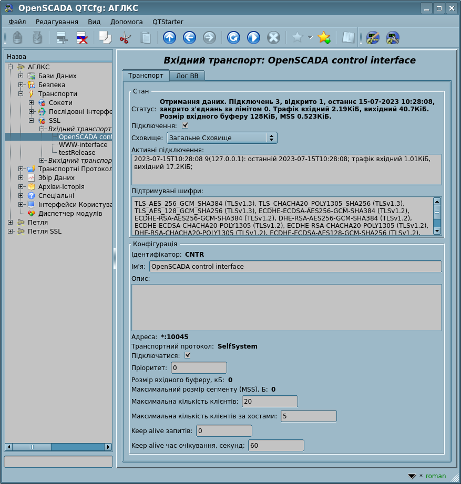
Task: Select the Транспорт tab
Action: tap(146, 76)
